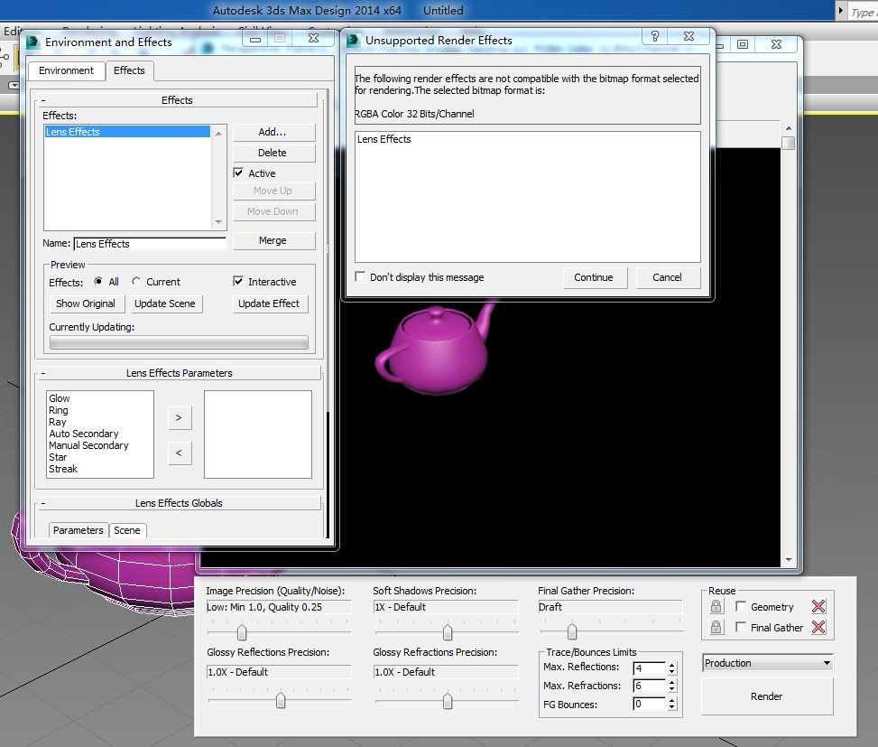Viewport: 878px width, 747px height.
Task: Open the Parameters tab in Lens Effects Globals
Action: (78, 530)
